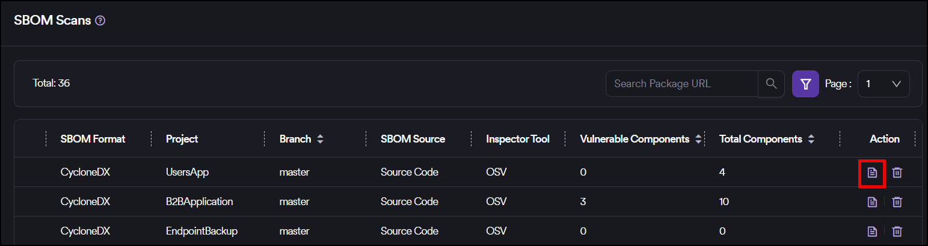The image size is (928, 246).
Task: Select the B2BApplication project cell
Action: pyautogui.click(x=199, y=201)
